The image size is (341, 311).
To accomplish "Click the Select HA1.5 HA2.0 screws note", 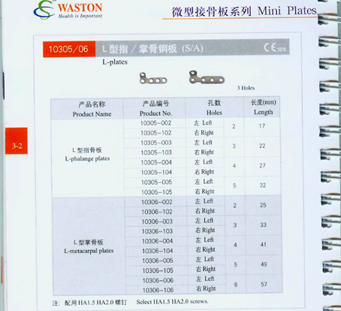I will (x=172, y=302).
